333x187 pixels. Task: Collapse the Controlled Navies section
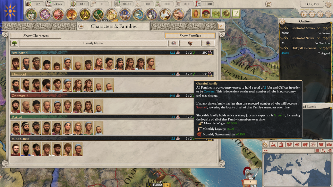[318, 38]
